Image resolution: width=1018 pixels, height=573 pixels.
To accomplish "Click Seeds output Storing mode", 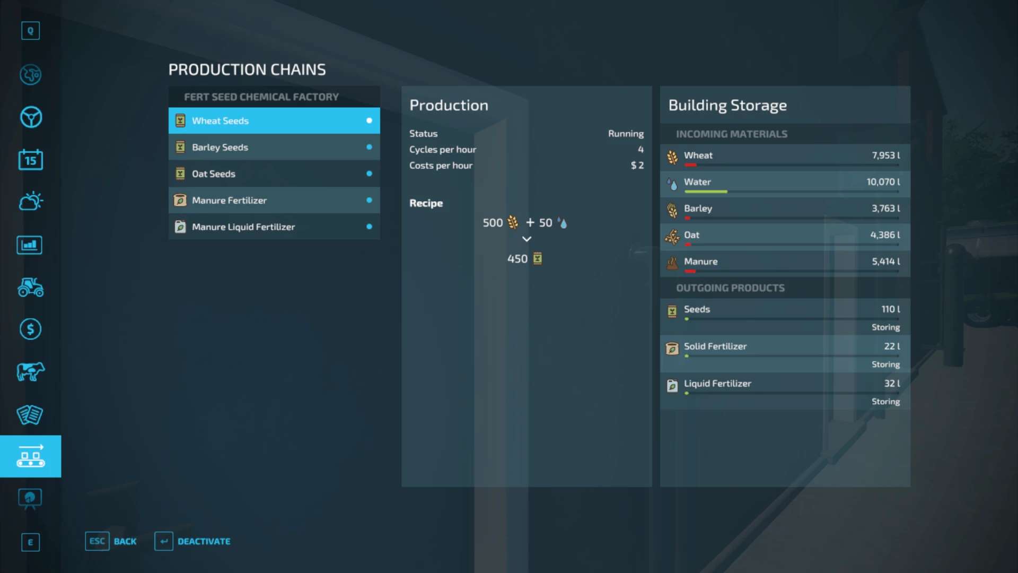I will click(x=885, y=327).
